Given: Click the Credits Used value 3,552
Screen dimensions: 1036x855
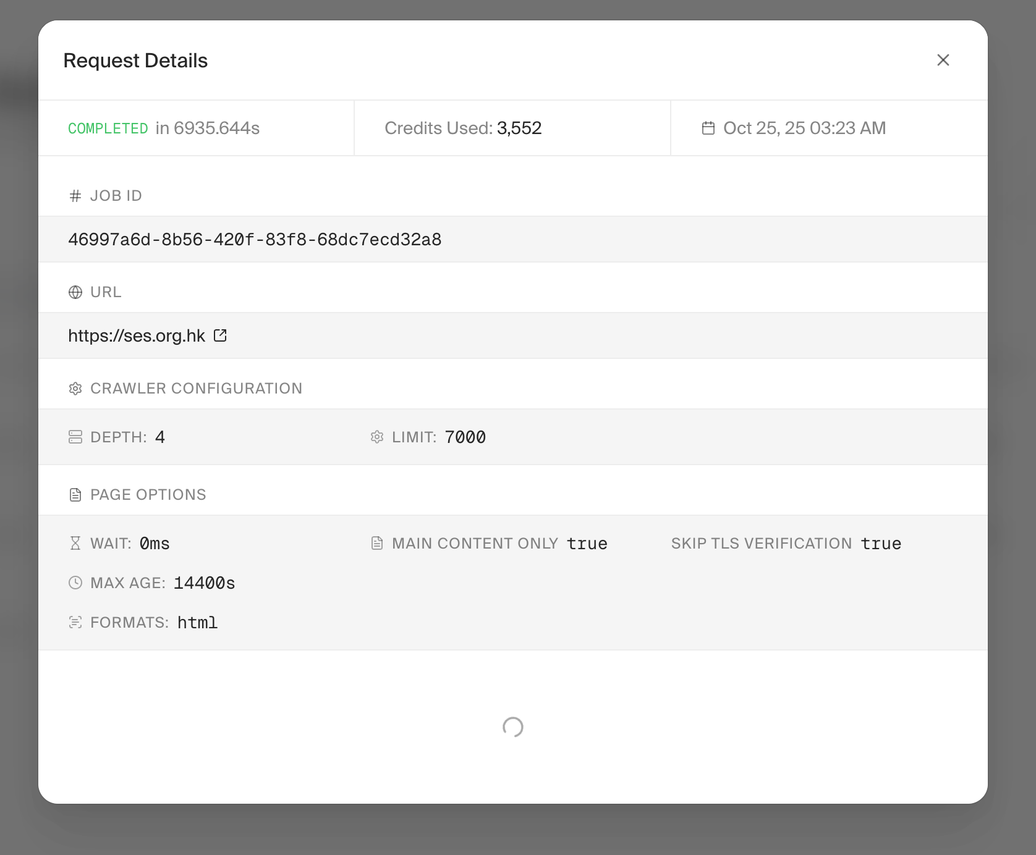Looking at the screenshot, I should tap(519, 128).
